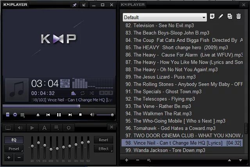Set A-B repeat end point B
Image resolution: width=250 pixels, height=167 pixels.
[111, 93]
